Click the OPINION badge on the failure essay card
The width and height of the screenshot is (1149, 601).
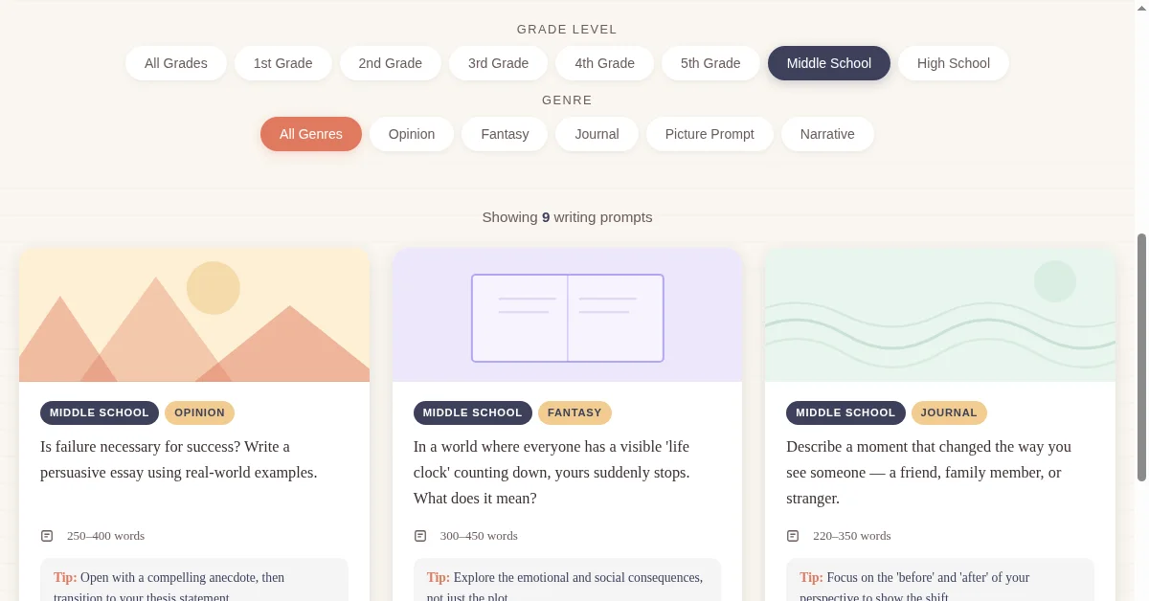(199, 412)
